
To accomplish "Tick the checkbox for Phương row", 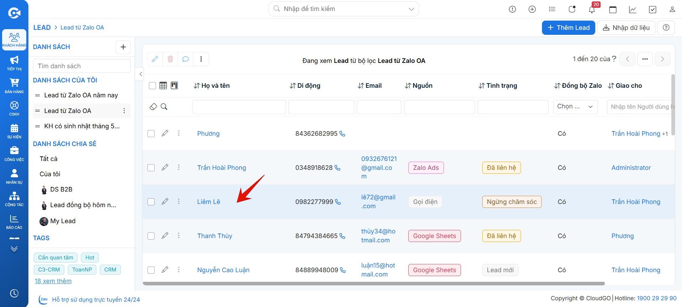I will [151, 134].
